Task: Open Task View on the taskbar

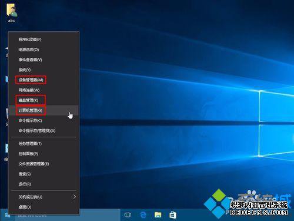Action: [x=128, y=215]
